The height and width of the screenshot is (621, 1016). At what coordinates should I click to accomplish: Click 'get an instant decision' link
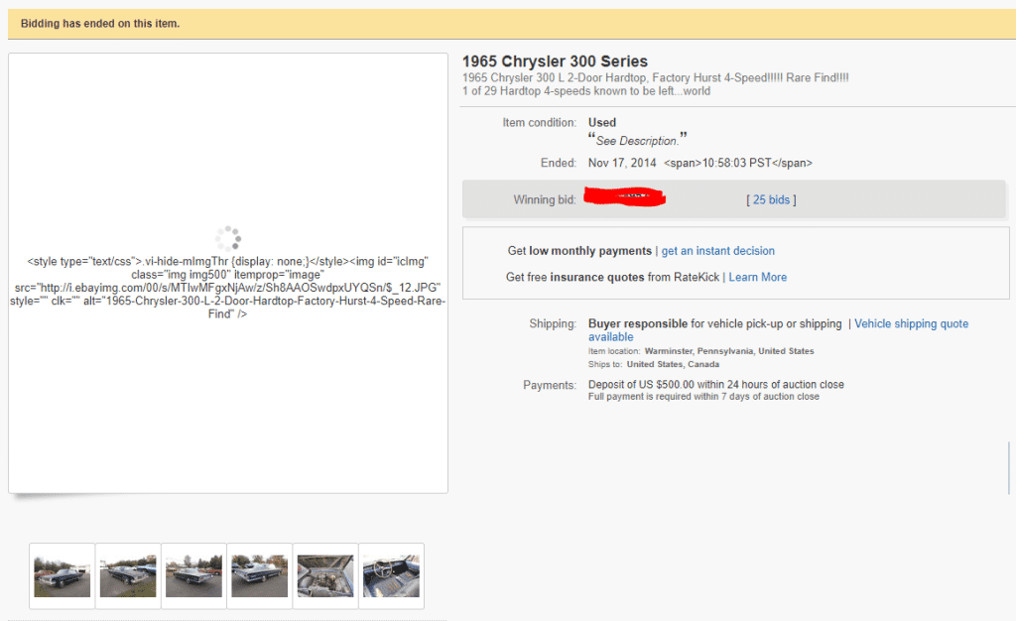click(717, 251)
